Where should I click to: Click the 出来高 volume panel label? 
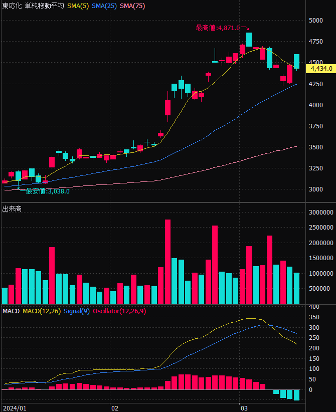pyautogui.click(x=12, y=209)
